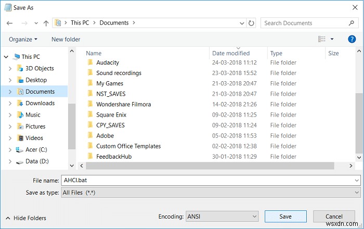Click the file list vertical scrollbar thumb
Screen dimensions: 364x229
(359, 123)
